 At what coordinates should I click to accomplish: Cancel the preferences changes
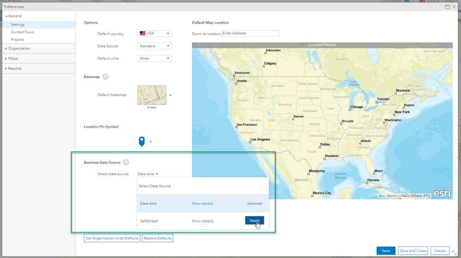(440, 251)
